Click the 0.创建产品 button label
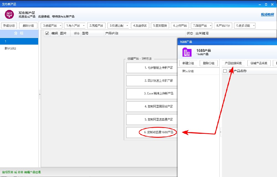This screenshot has width=277, height=177. point(50,25)
